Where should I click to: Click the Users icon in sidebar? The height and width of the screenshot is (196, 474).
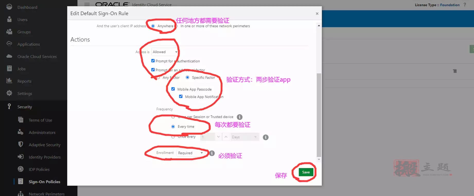click(x=9, y=19)
